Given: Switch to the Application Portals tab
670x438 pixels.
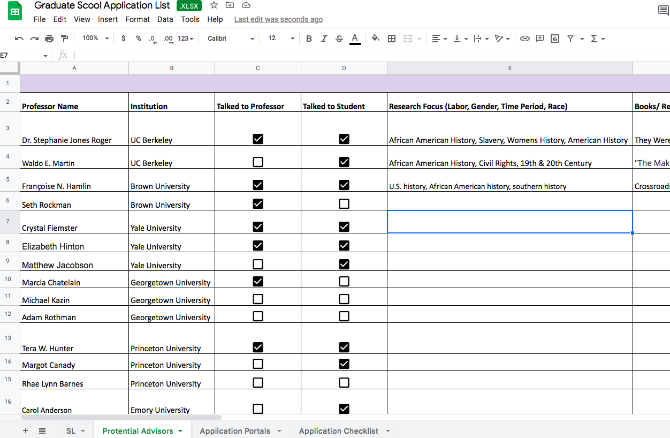Looking at the screenshot, I should pos(235,431).
